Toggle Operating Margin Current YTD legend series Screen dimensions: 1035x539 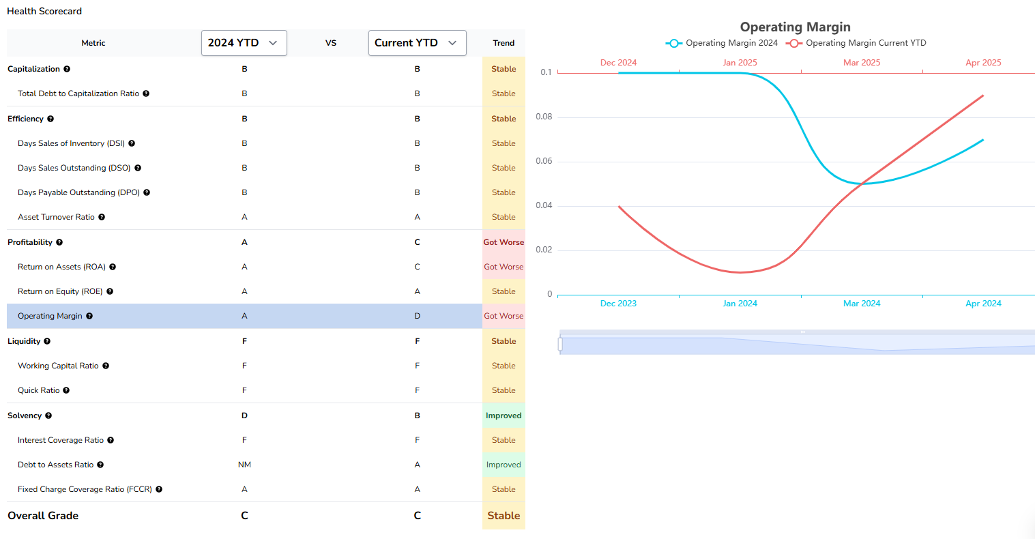click(856, 43)
